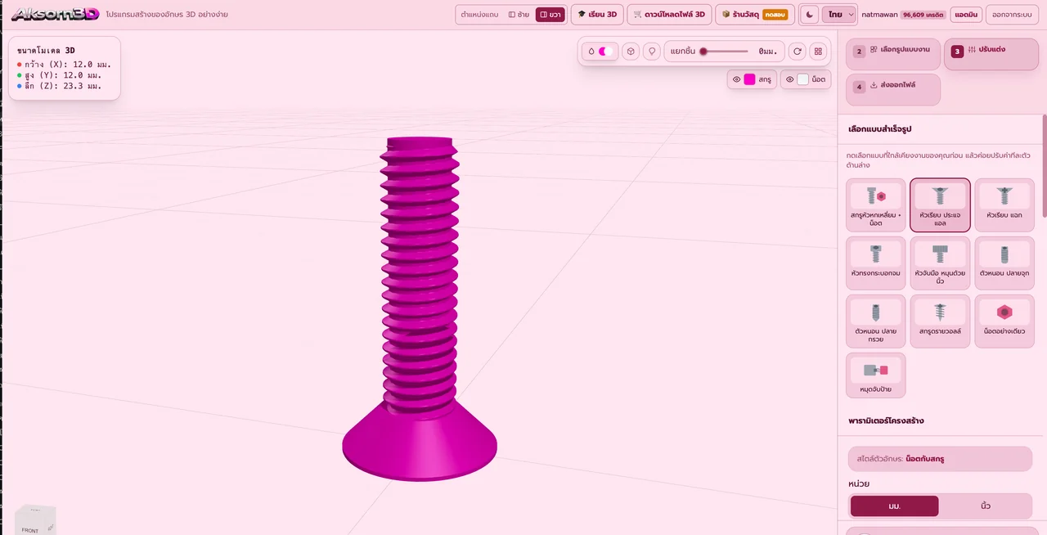
Task: Click the 96,609 เครดิต credits badge
Action: [x=923, y=15]
